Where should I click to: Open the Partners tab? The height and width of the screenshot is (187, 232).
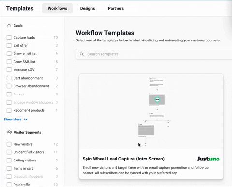(x=116, y=8)
